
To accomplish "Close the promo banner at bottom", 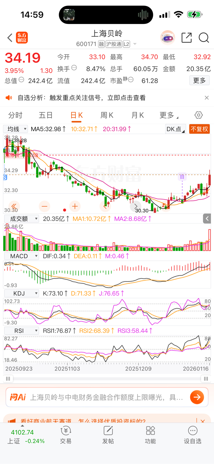I will (x=203, y=421).
